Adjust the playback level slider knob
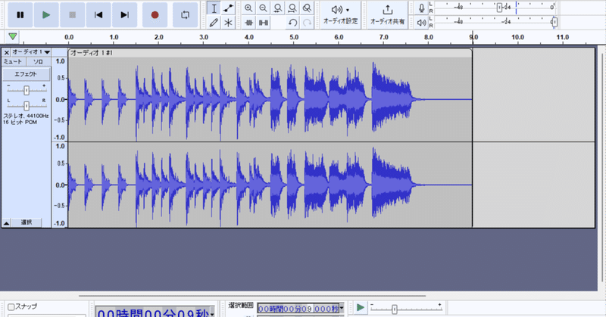This screenshot has width=606, height=317. tap(554, 22)
